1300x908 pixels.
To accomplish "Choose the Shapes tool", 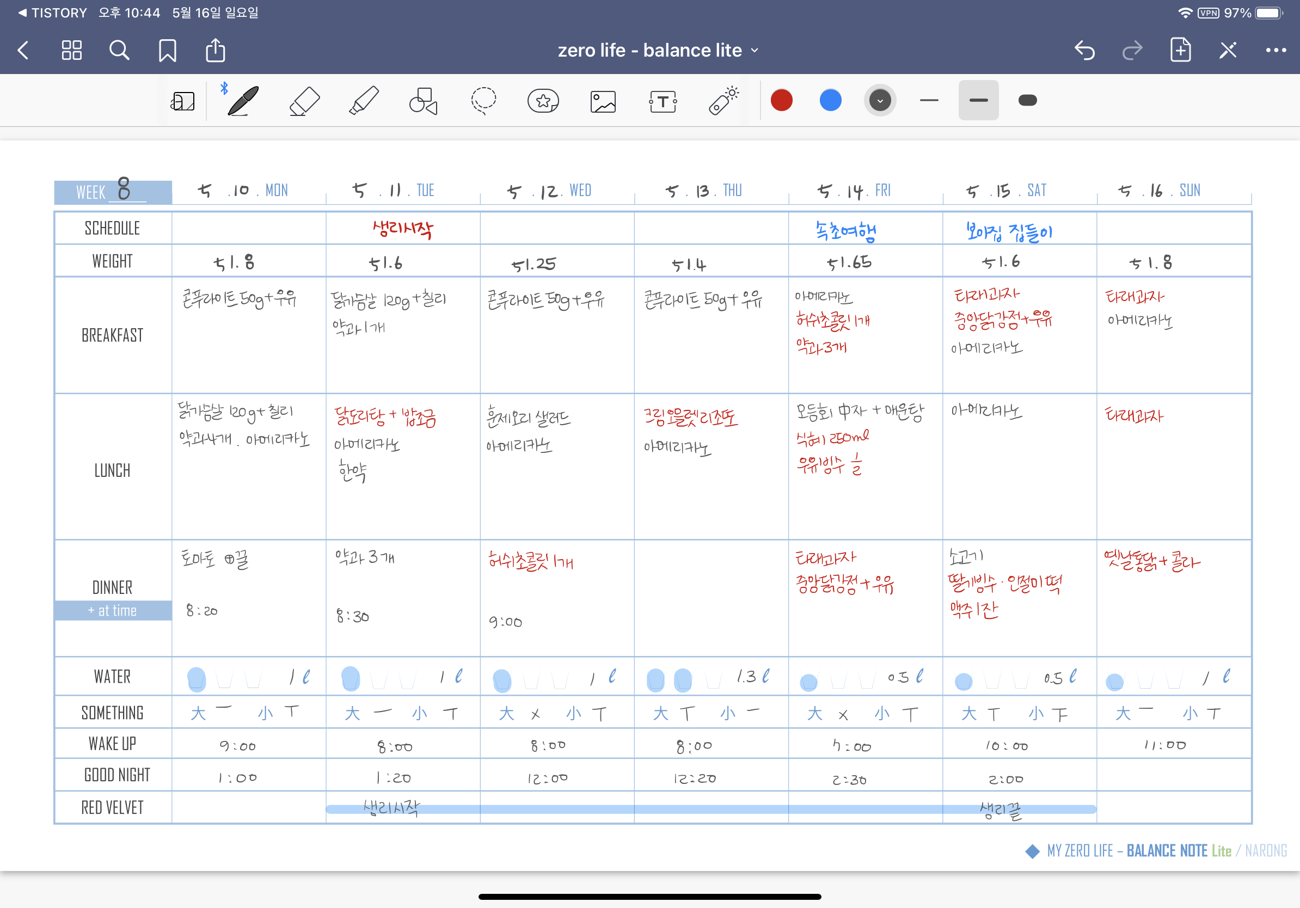I will (x=423, y=101).
